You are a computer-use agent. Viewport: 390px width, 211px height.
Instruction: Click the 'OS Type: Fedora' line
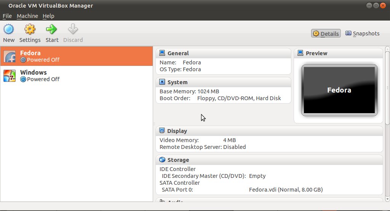point(180,69)
